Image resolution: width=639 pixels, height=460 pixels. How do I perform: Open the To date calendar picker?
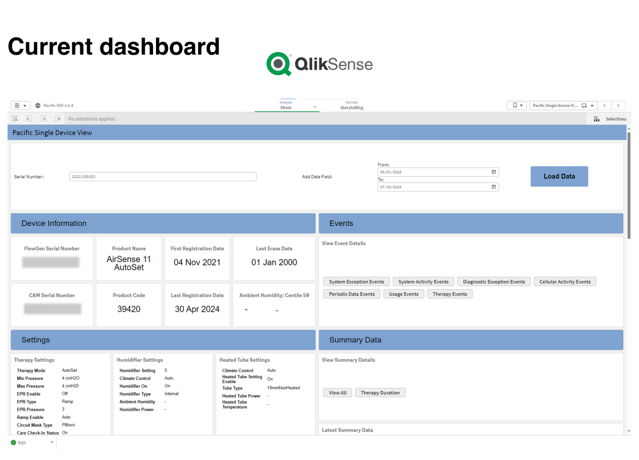[494, 187]
